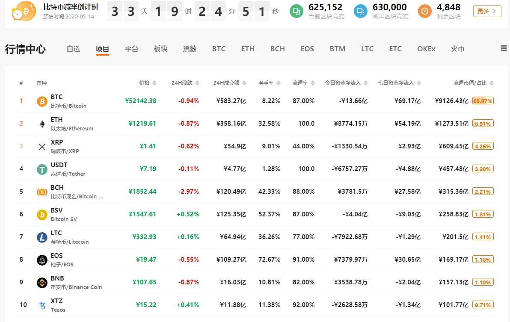This screenshot has width=510, height=322.
Task: Click USDT circulating value ¥457.48亿
Action: point(454,169)
